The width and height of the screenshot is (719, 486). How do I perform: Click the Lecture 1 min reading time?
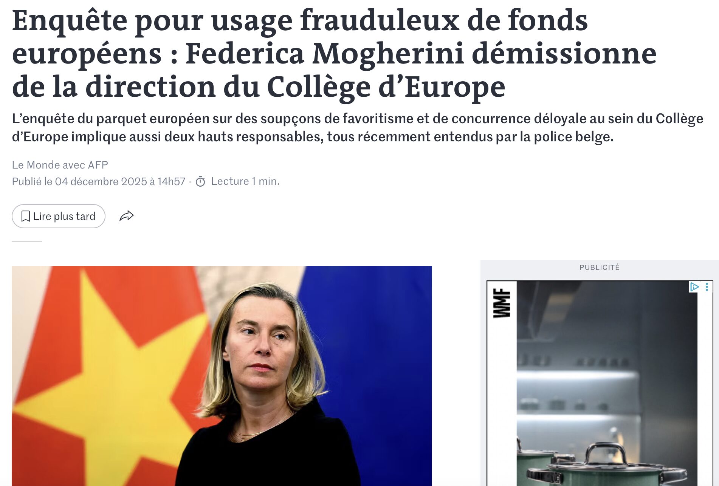tap(245, 181)
